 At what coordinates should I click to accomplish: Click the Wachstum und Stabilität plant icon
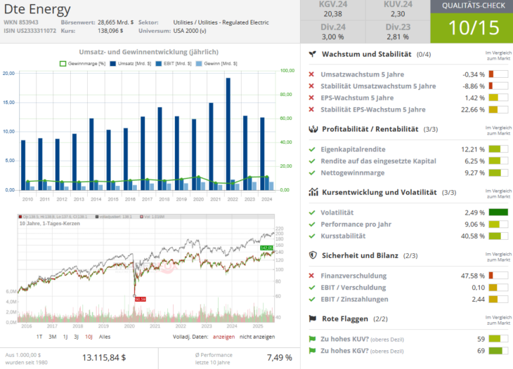pos(313,54)
